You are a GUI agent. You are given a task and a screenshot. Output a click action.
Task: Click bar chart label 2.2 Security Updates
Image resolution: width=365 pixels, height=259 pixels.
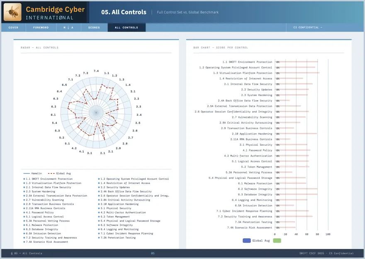[256, 89]
